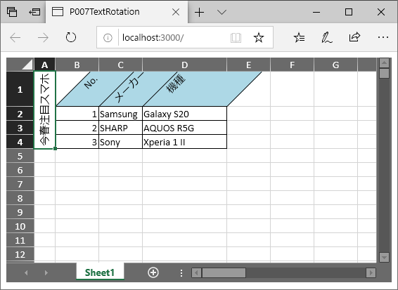Image resolution: width=398 pixels, height=290 pixels.
Task: Click the horizontal scrollbar thumb
Action: click(224, 272)
